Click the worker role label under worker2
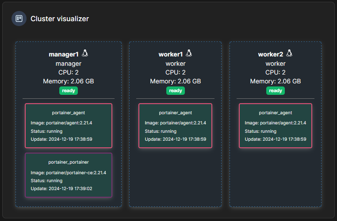 [x=276, y=64]
